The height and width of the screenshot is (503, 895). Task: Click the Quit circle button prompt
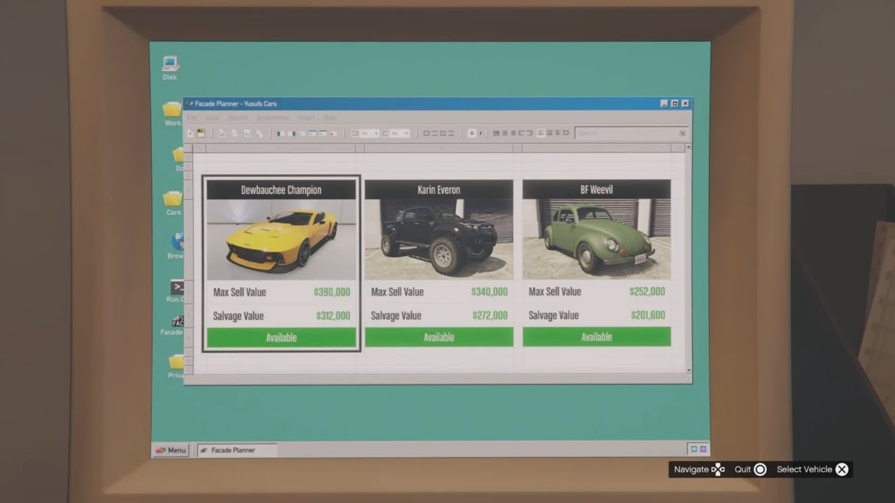tap(750, 469)
